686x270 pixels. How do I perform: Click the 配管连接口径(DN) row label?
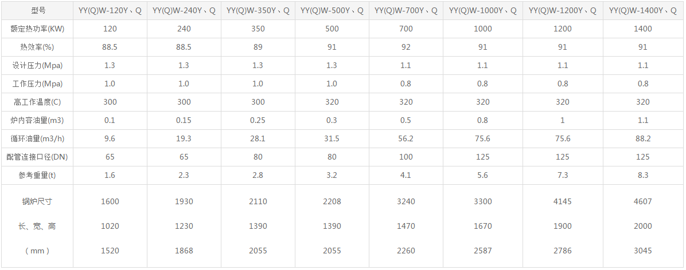click(x=37, y=157)
